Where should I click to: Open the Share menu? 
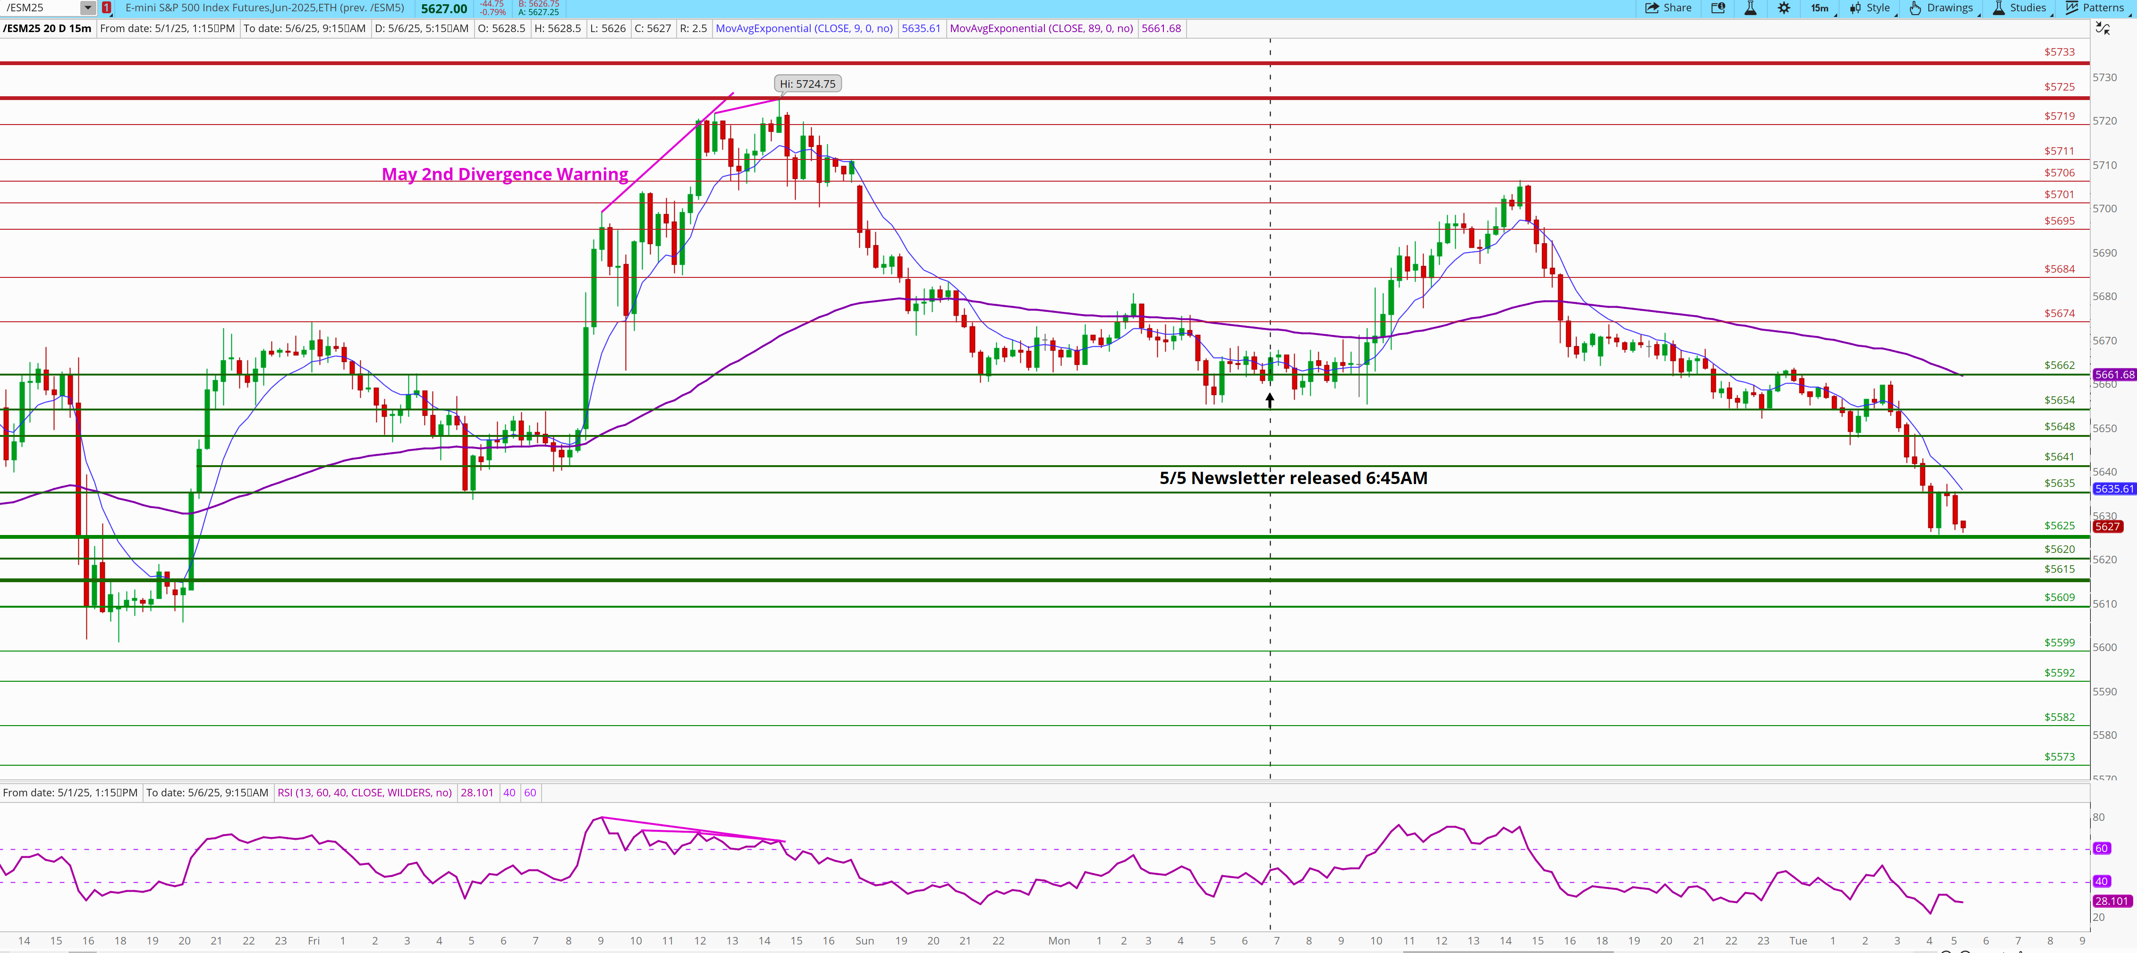coord(1668,8)
